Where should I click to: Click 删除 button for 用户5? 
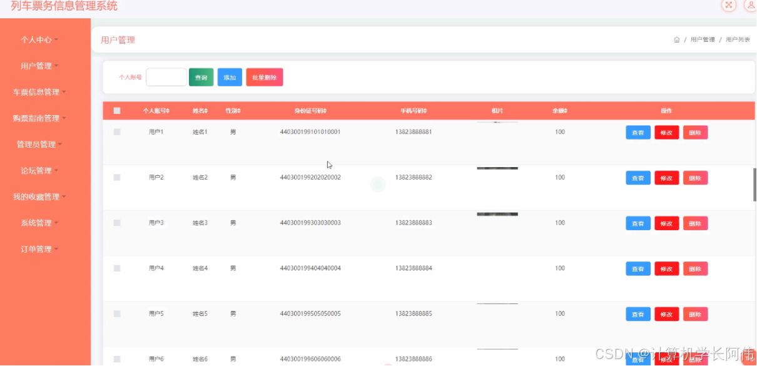pos(696,314)
